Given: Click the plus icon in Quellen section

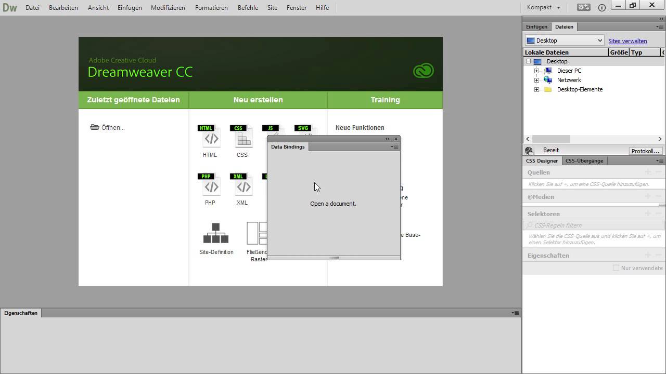Looking at the screenshot, I should tap(648, 172).
